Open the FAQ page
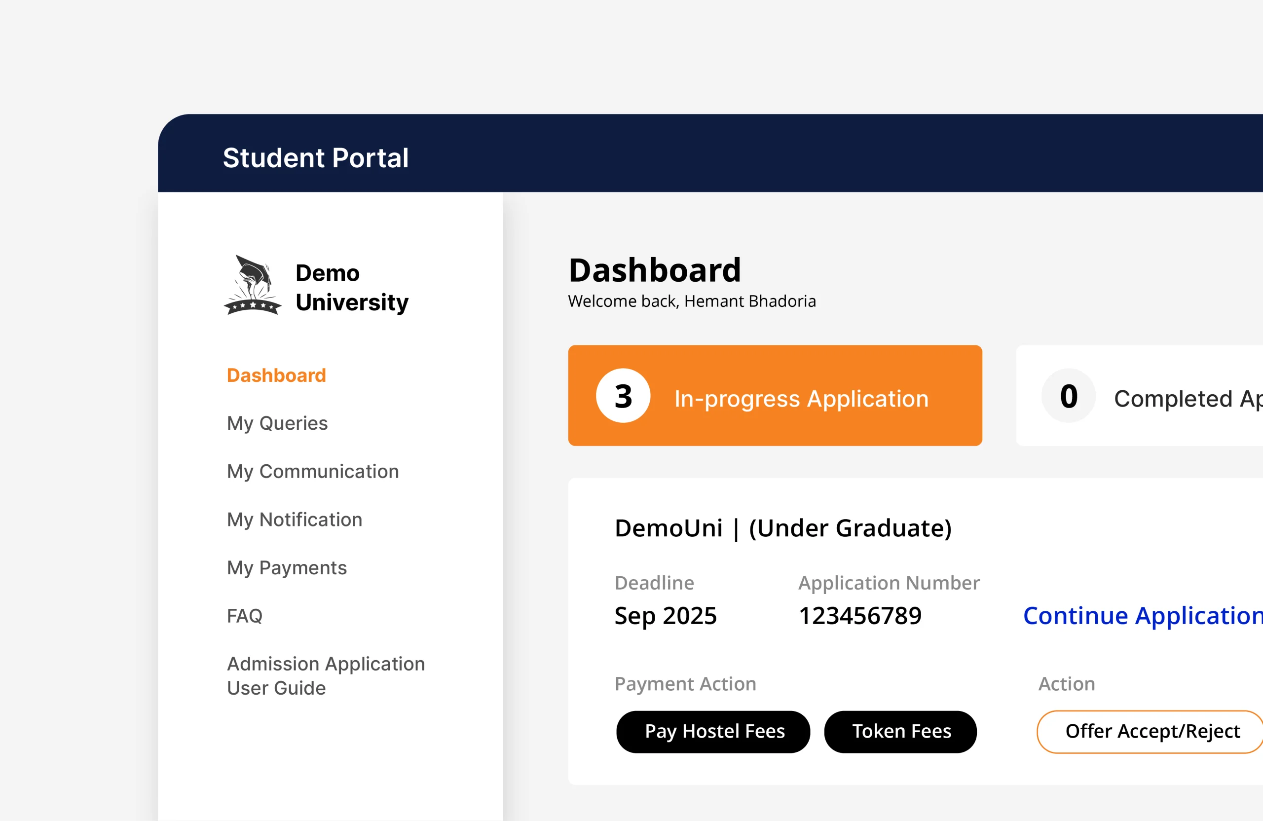 [245, 616]
